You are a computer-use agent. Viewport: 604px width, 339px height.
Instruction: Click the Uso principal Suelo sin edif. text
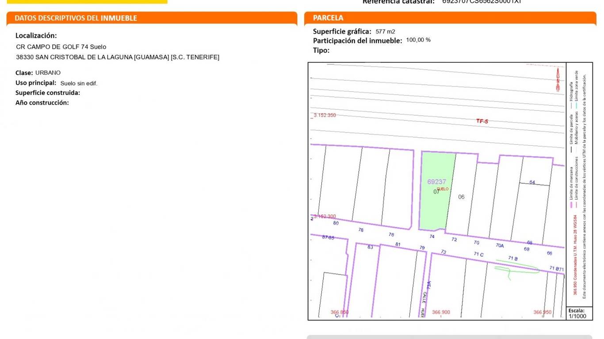tap(57, 83)
